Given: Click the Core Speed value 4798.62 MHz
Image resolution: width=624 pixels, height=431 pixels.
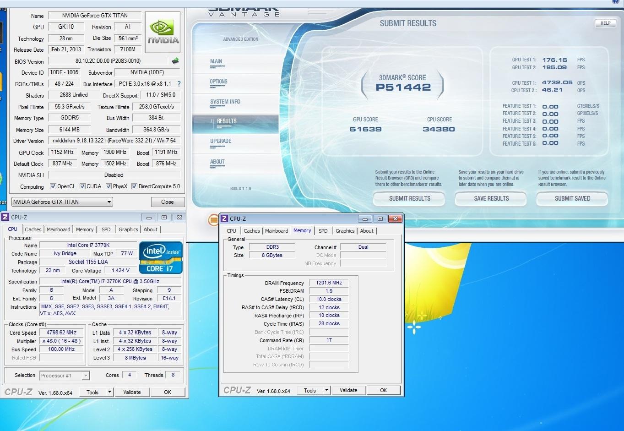Looking at the screenshot, I should tap(62, 333).
